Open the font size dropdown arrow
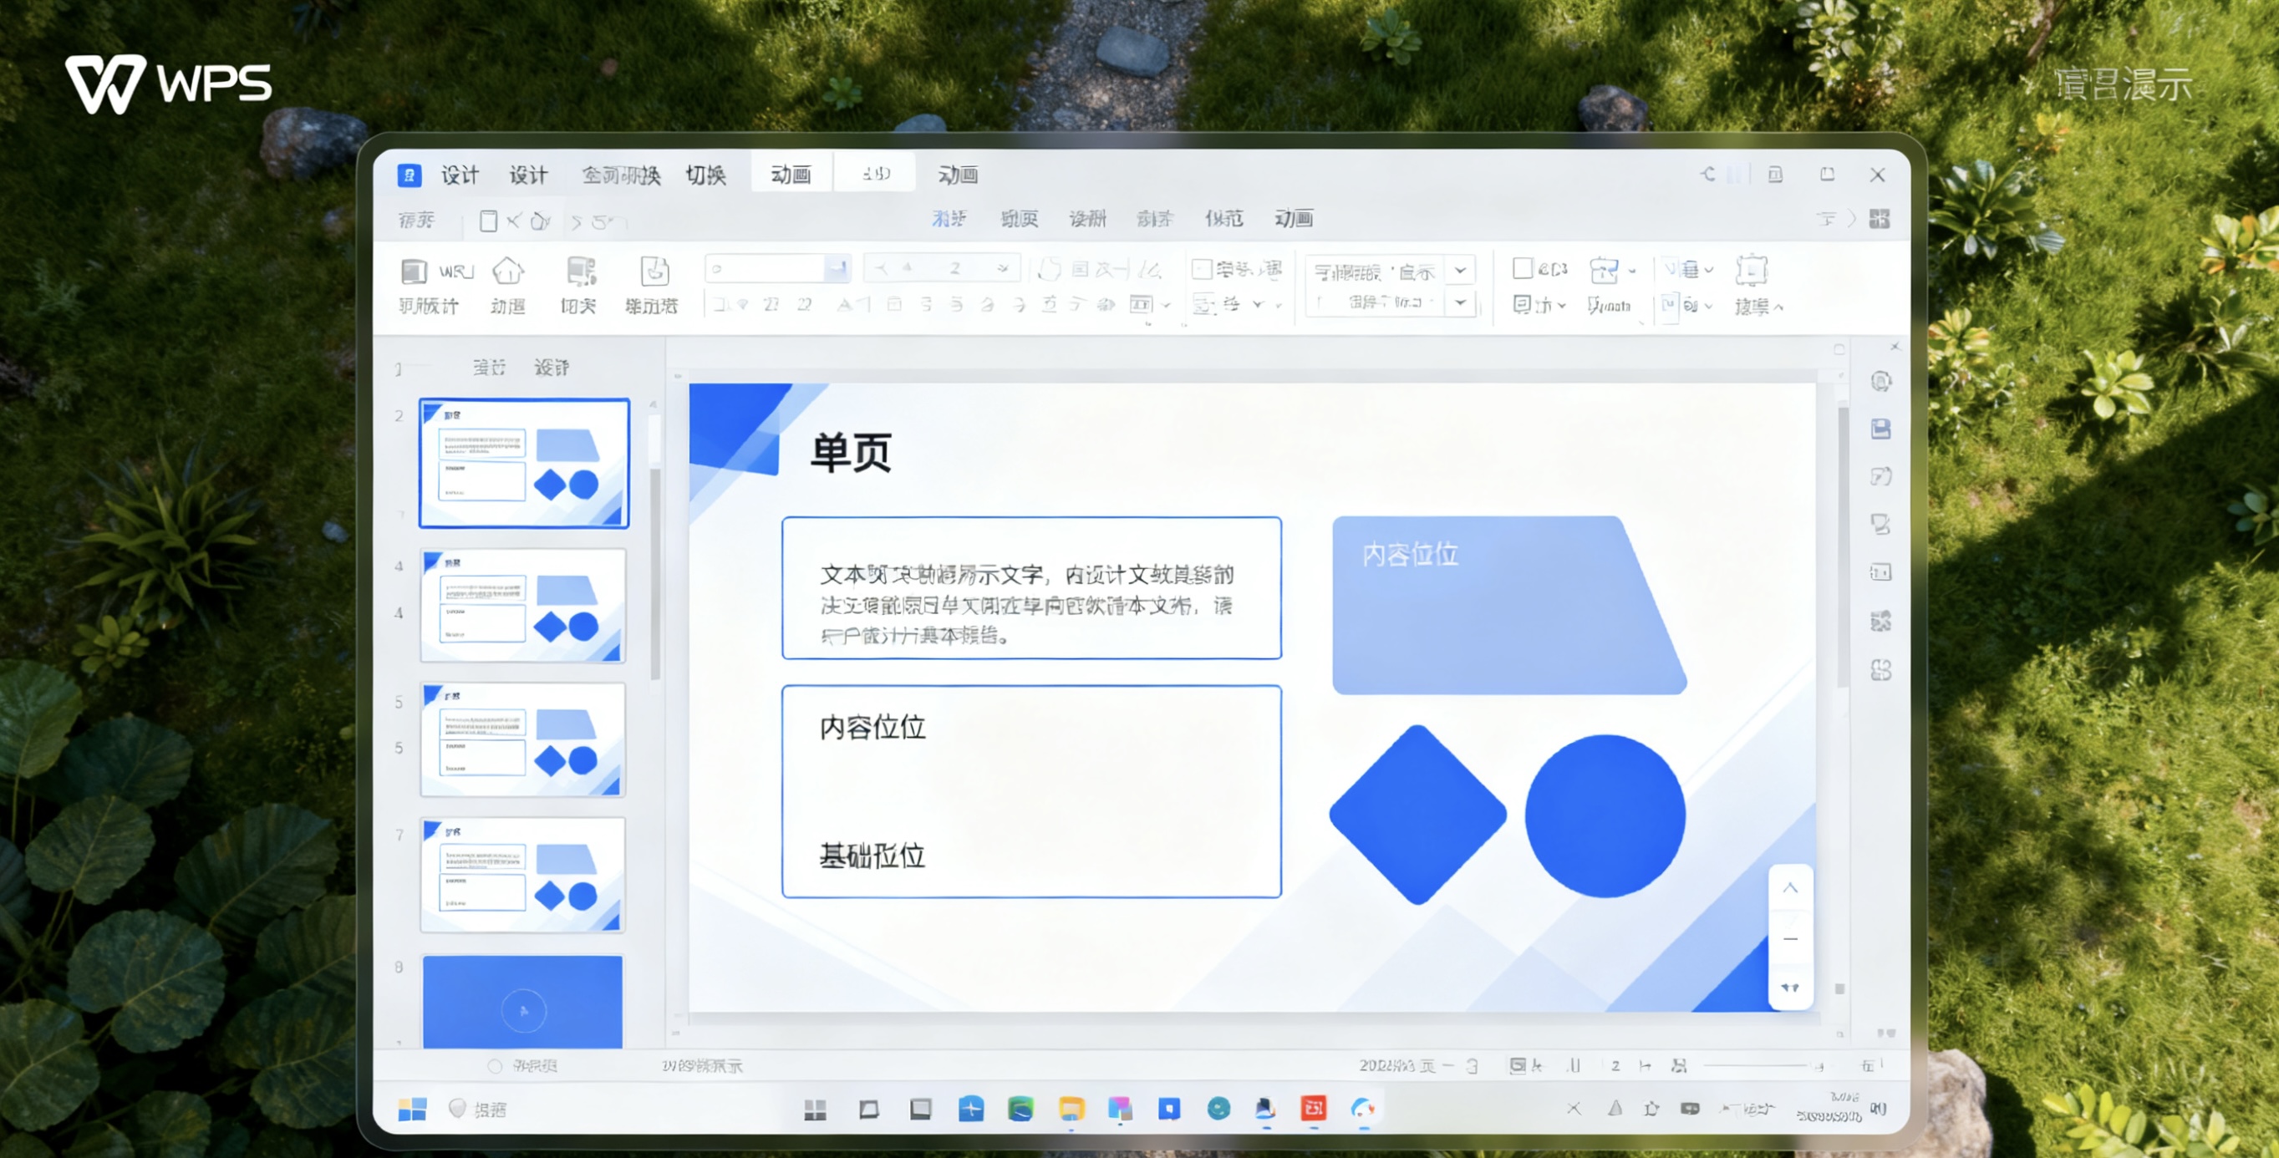The width and height of the screenshot is (2279, 1158). tap(1000, 268)
